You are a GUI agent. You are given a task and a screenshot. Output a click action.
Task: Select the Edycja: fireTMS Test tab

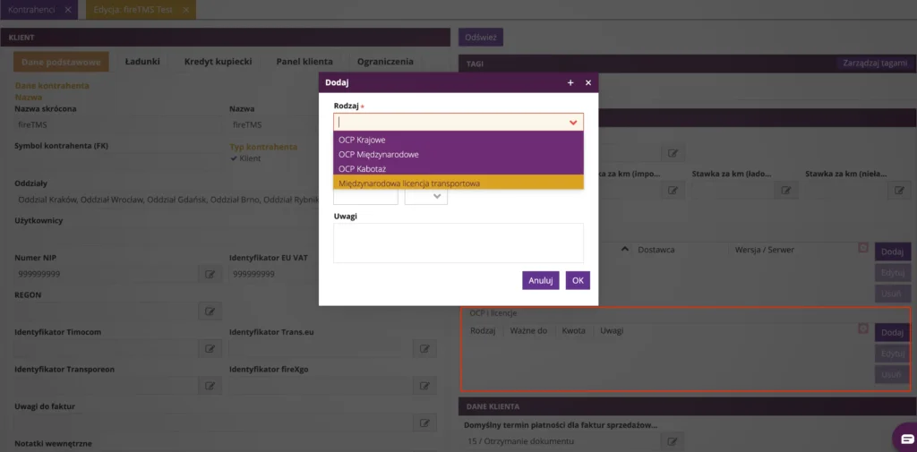(133, 10)
